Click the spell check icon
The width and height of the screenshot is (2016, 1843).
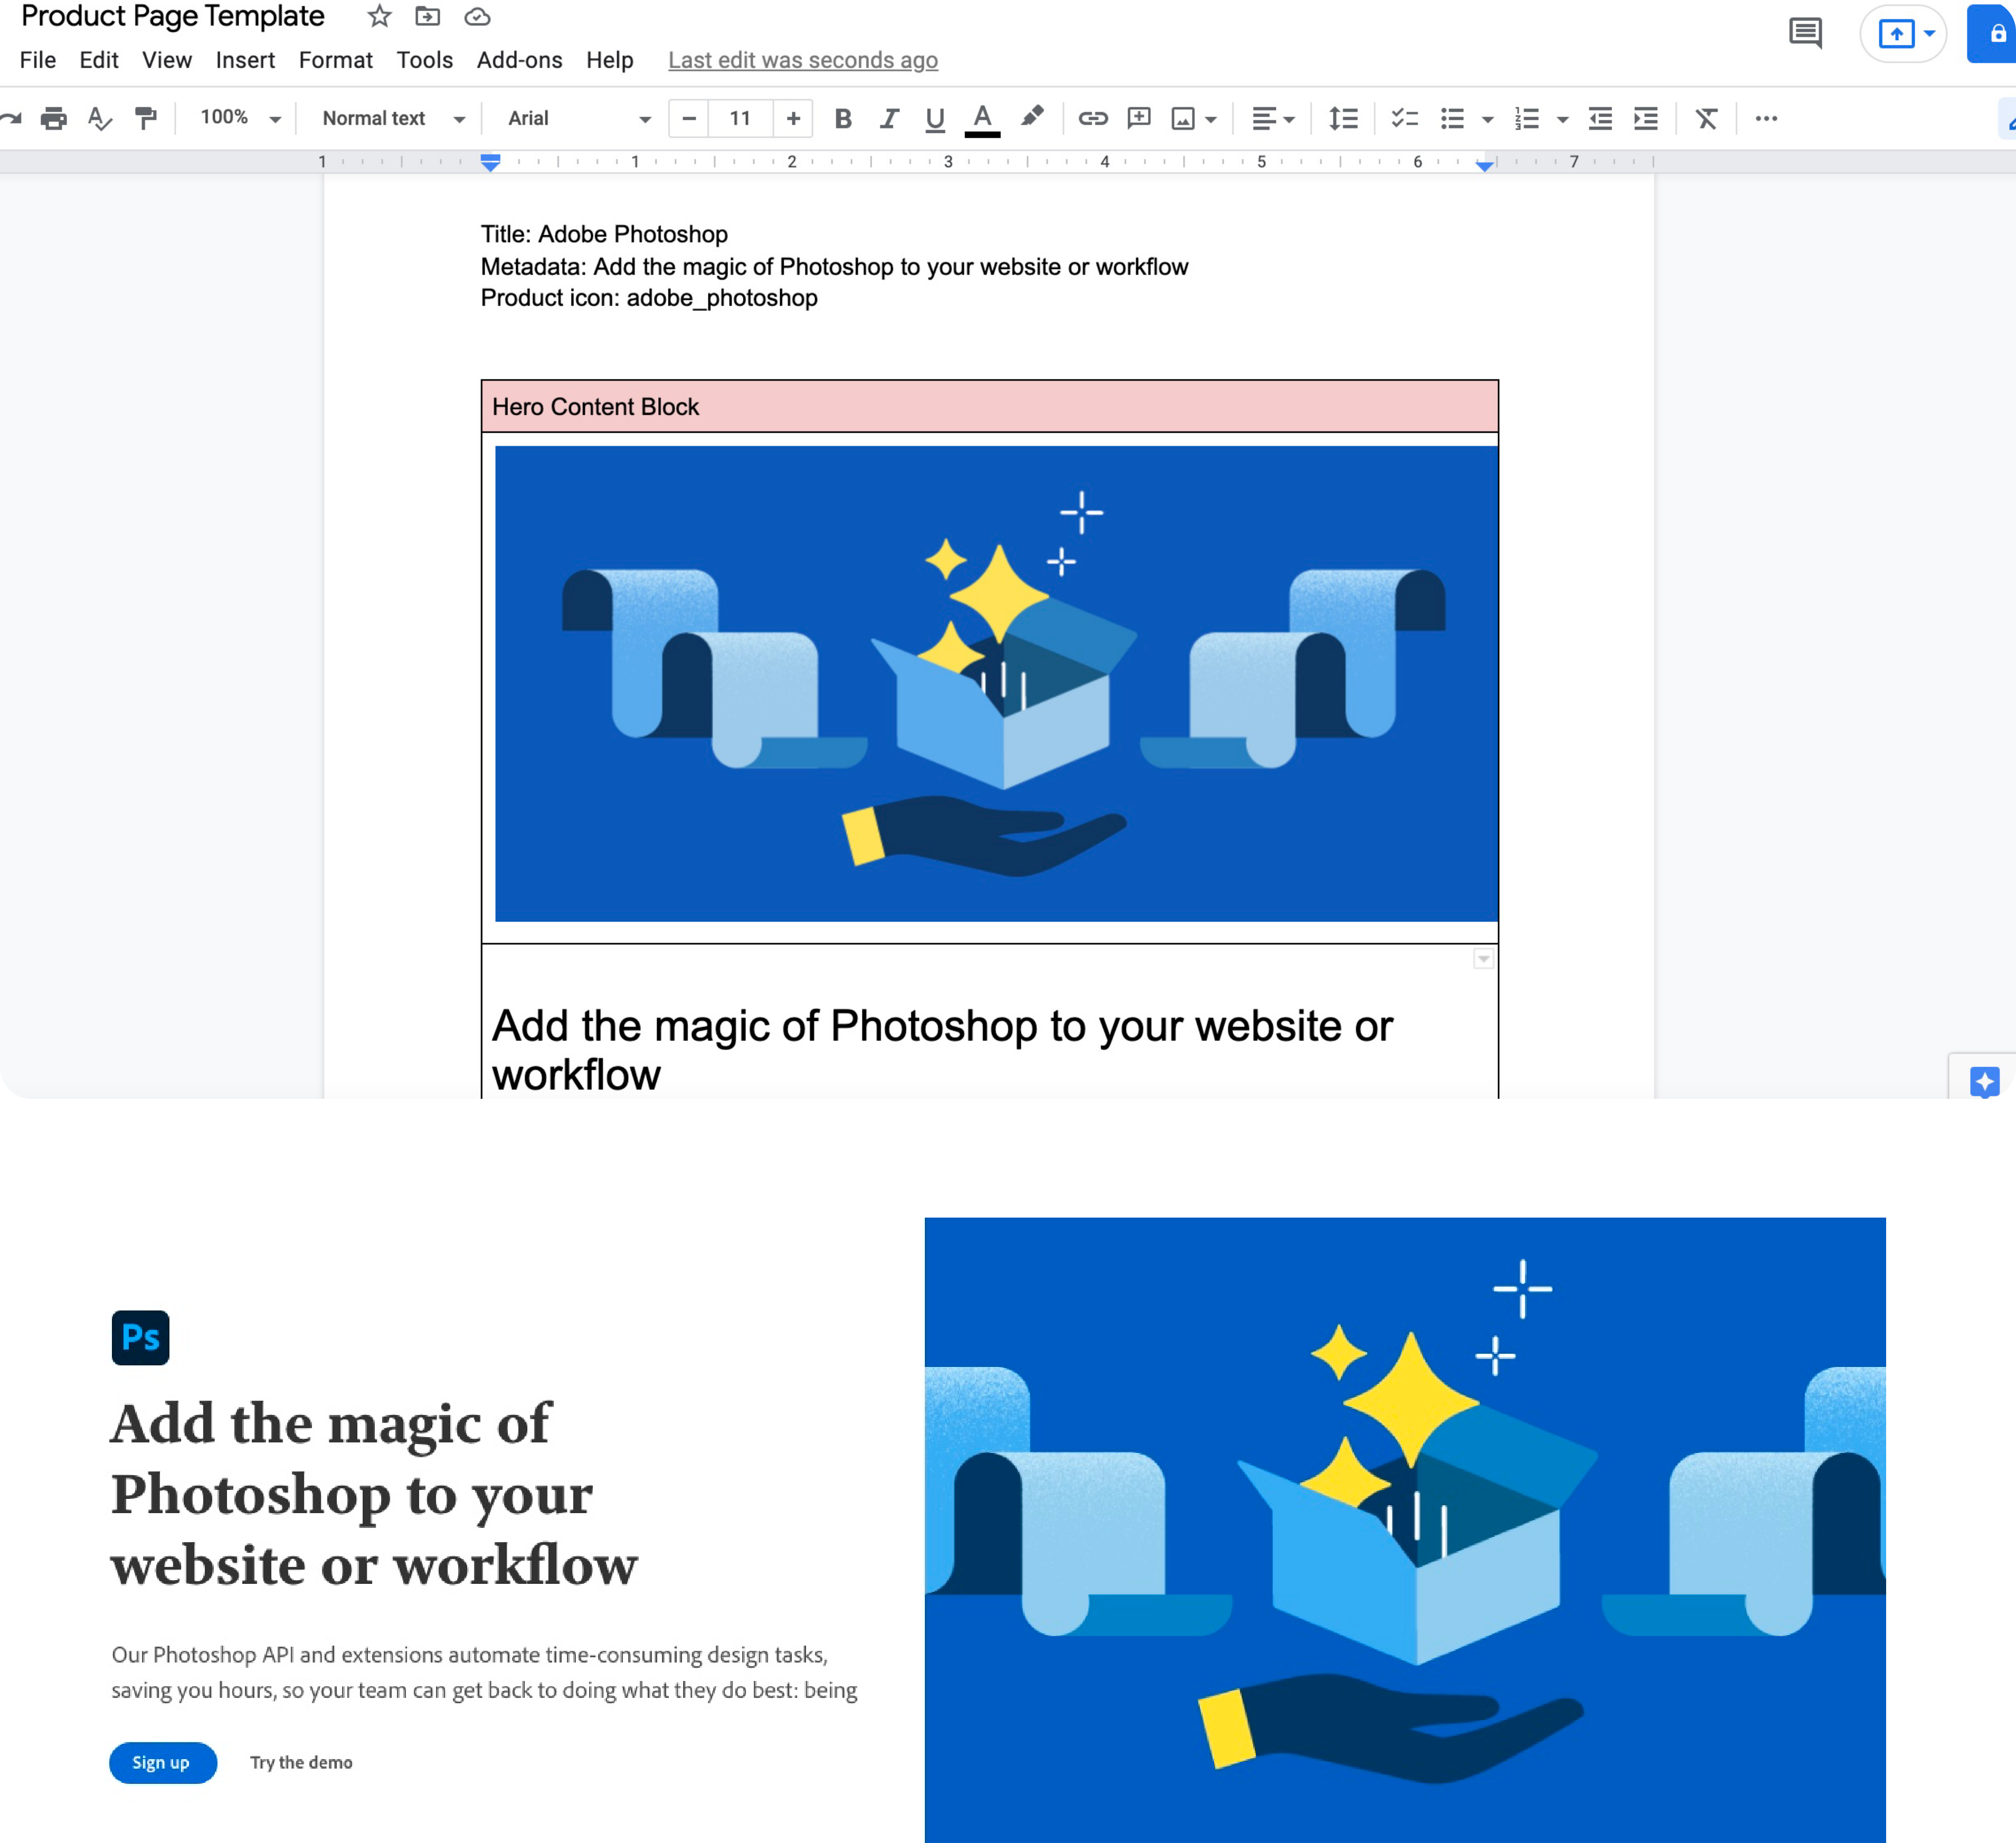(100, 118)
